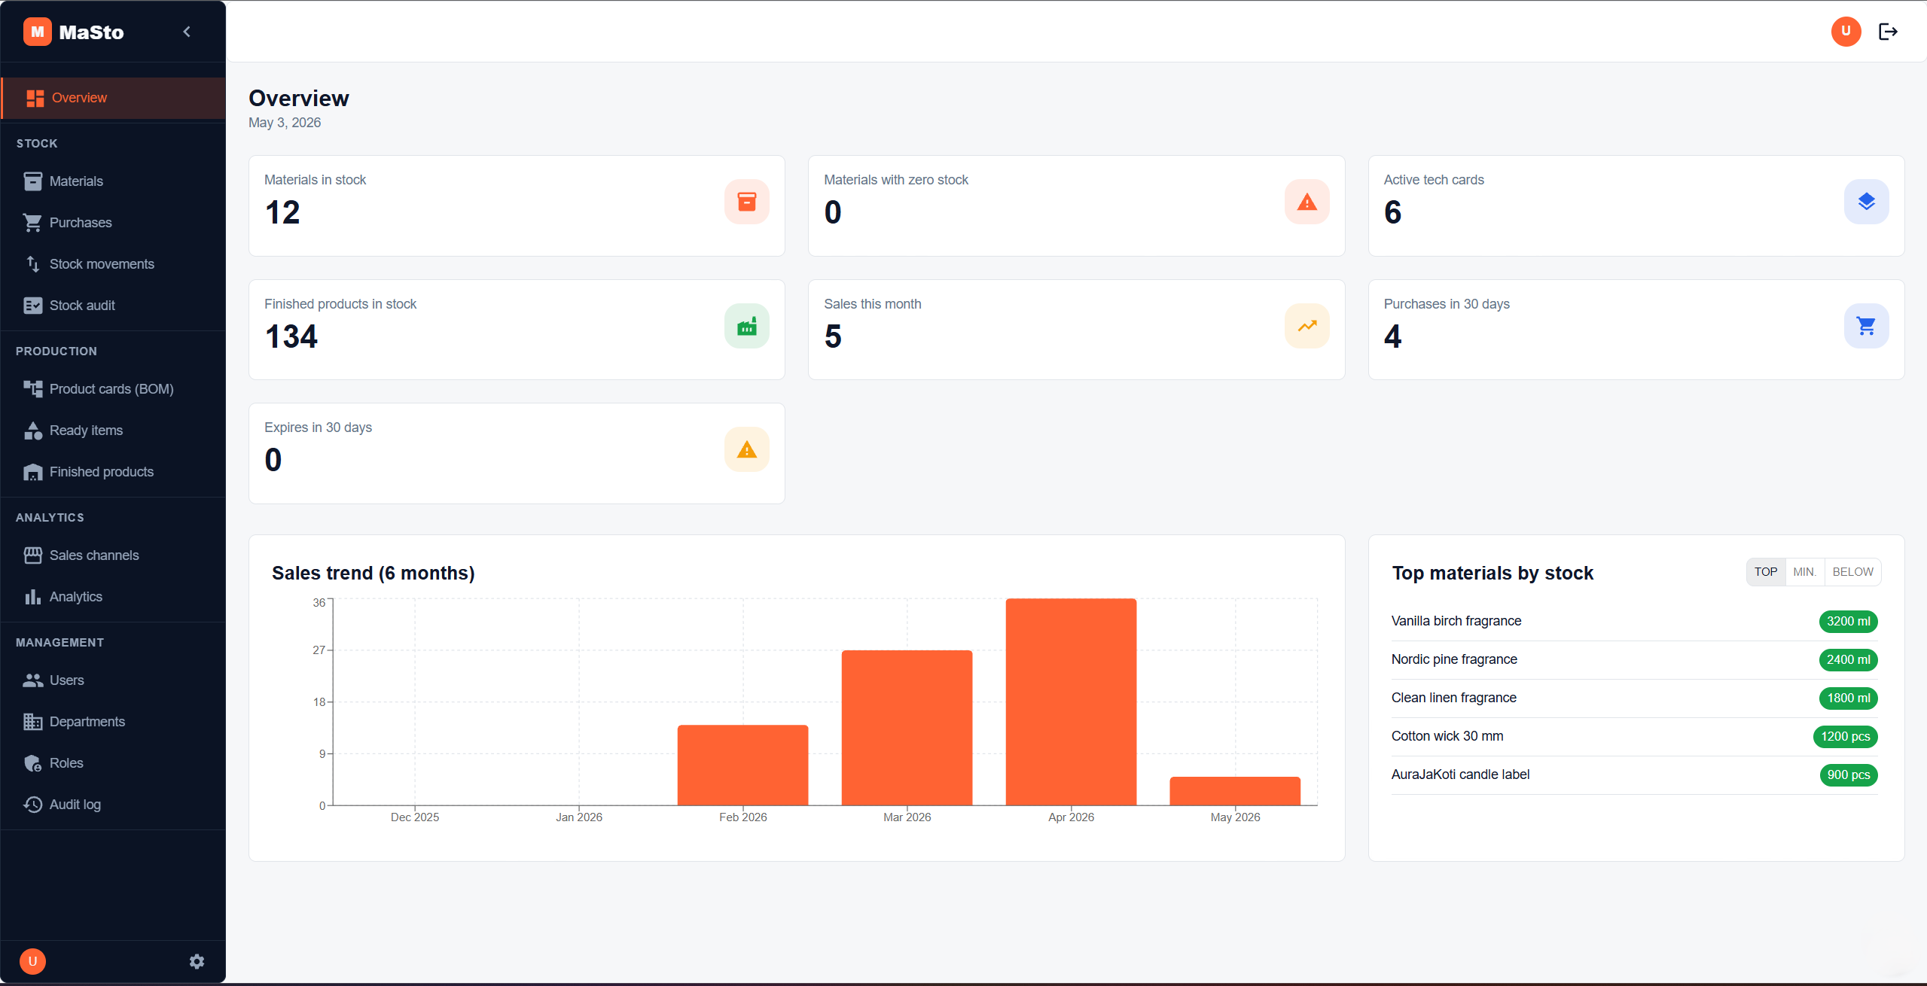Click the Roles shield icon

tap(32, 763)
